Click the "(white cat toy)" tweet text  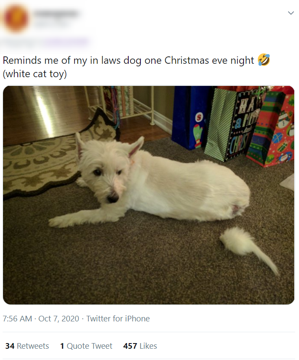point(35,74)
